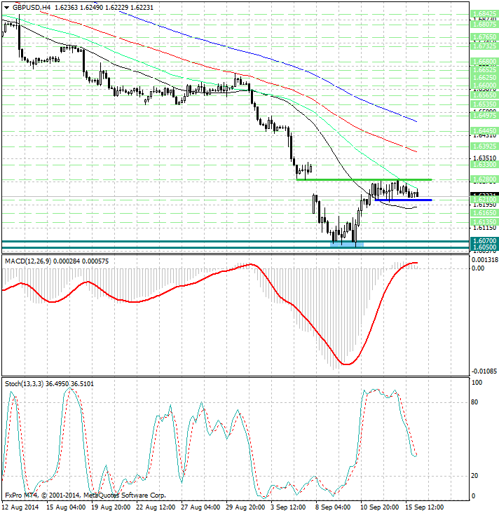Click the Stochastic scale level 80
Screen dimensions: 499x513
[x=474, y=402]
